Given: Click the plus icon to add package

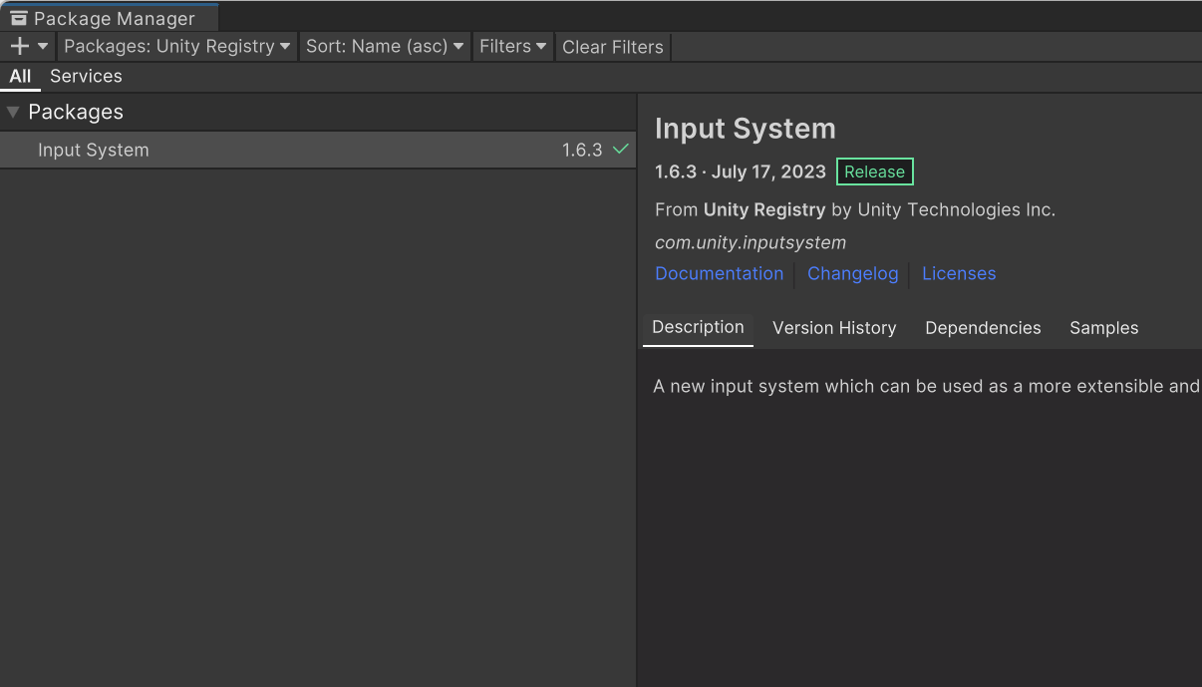Looking at the screenshot, I should (x=19, y=46).
